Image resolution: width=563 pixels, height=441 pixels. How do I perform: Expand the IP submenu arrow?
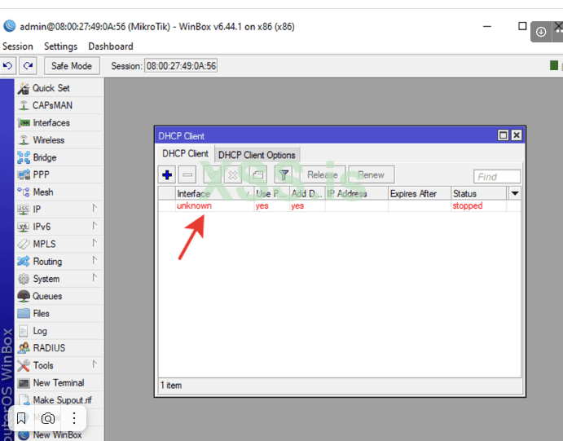coord(95,209)
